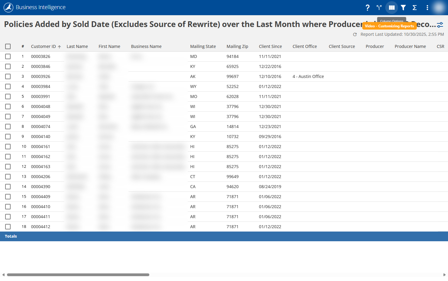This screenshot has width=448, height=281.
Task: Open Column Options icon
Action: (392, 8)
